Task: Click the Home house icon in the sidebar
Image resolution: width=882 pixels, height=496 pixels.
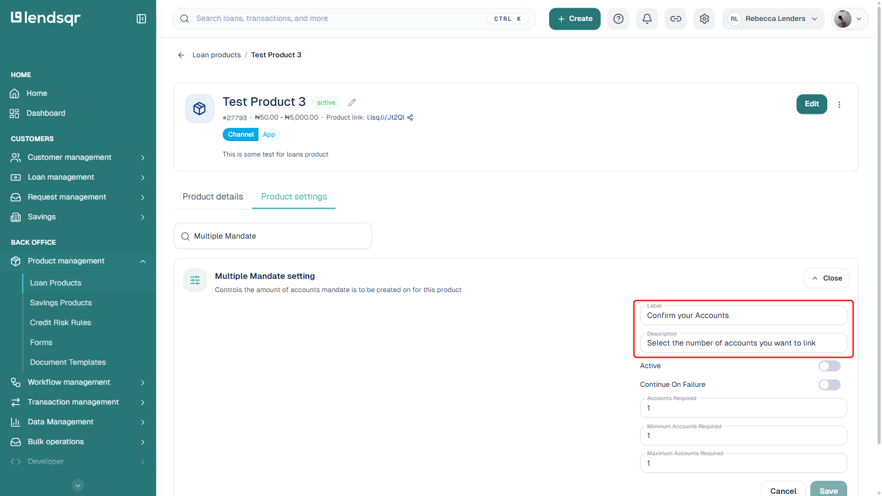Action: click(15, 94)
